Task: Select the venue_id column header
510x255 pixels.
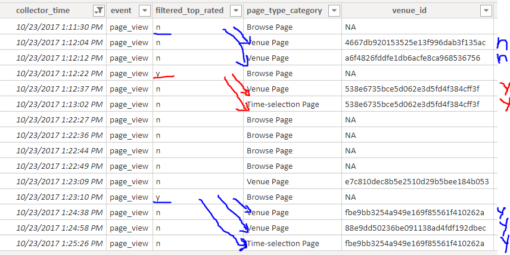Action: click(x=409, y=11)
